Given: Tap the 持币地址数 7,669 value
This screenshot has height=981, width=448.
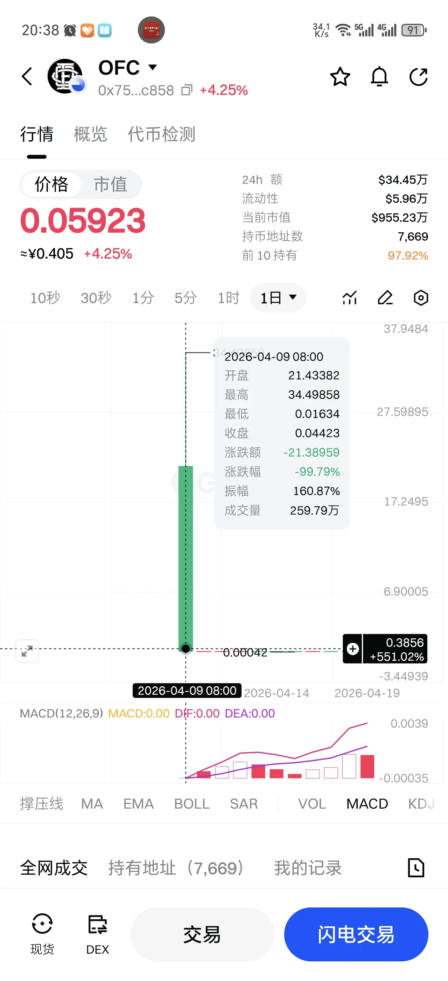Looking at the screenshot, I should (x=413, y=236).
